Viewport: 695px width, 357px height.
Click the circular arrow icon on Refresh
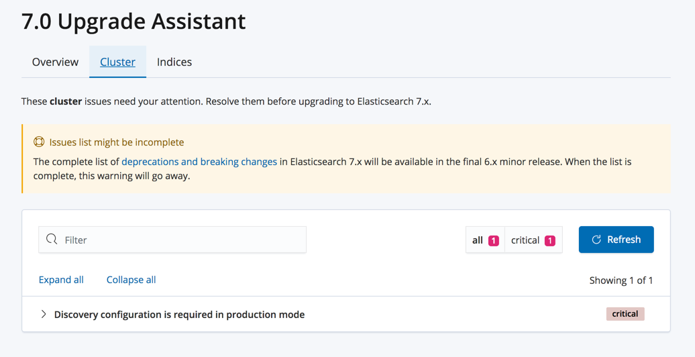[596, 240]
